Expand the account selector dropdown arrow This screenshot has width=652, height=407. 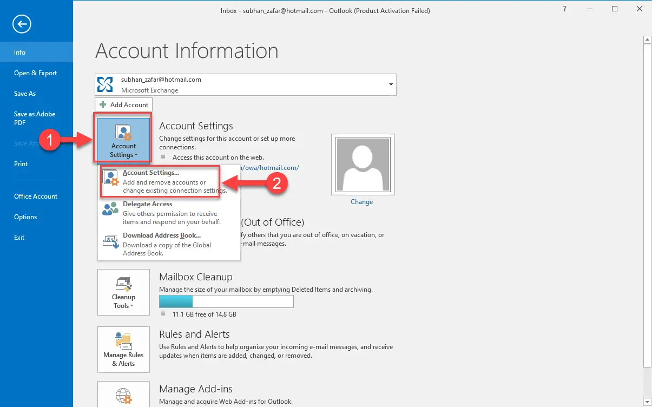click(x=391, y=85)
